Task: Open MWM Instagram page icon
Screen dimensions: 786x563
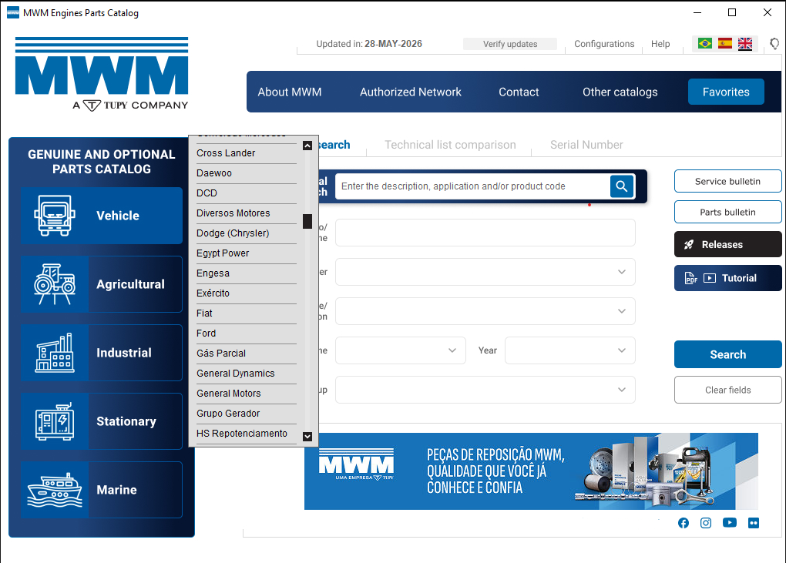Action: (x=706, y=523)
